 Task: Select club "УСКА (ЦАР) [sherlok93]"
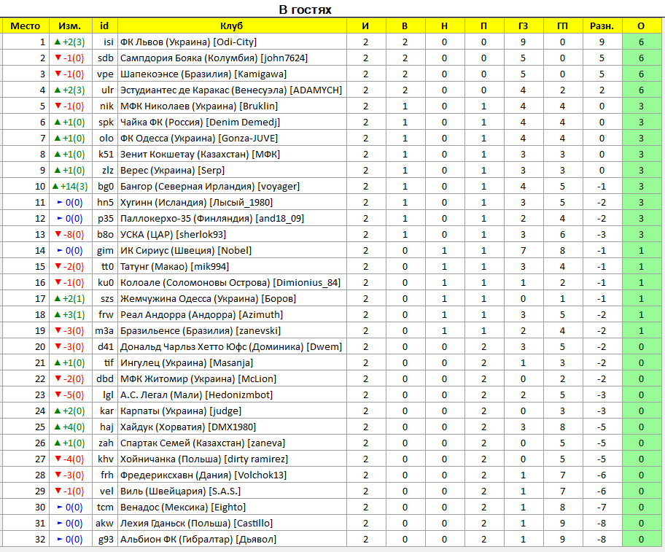[173, 235]
